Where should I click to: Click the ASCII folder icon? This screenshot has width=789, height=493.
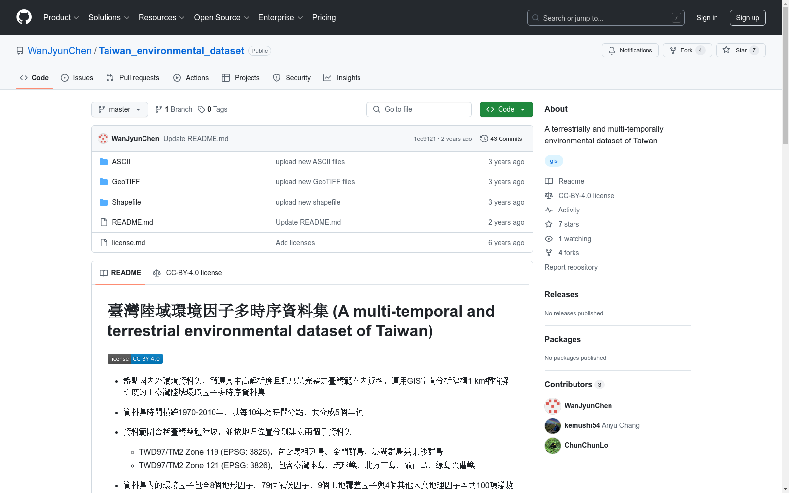(104, 162)
